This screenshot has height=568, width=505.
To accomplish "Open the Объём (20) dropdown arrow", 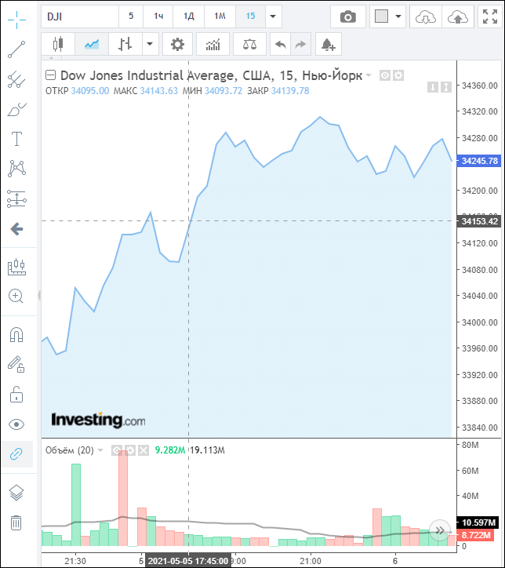I will [x=100, y=450].
